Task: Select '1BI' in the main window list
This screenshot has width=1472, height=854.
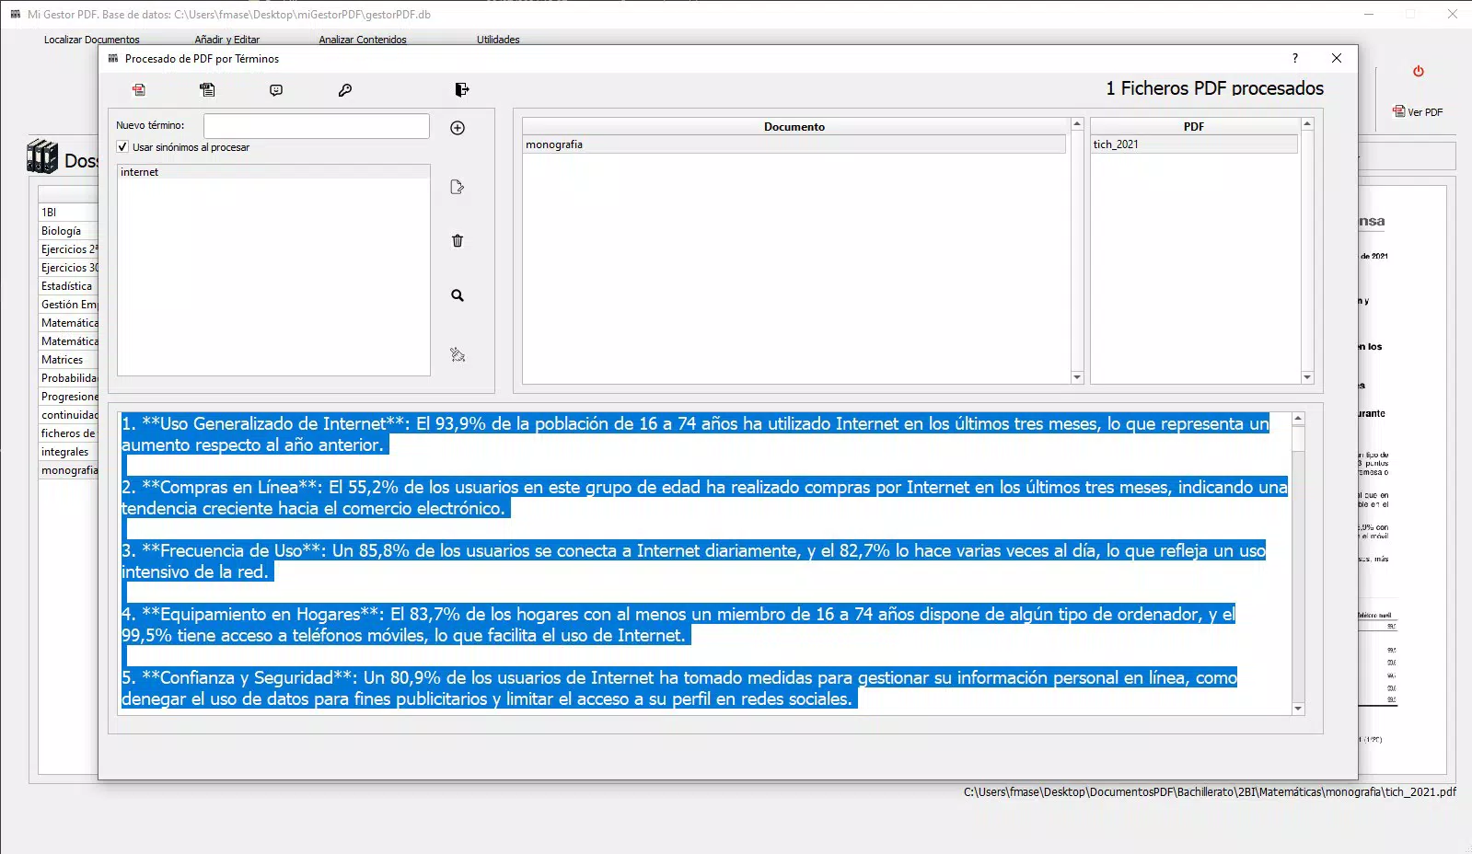Action: (68, 213)
